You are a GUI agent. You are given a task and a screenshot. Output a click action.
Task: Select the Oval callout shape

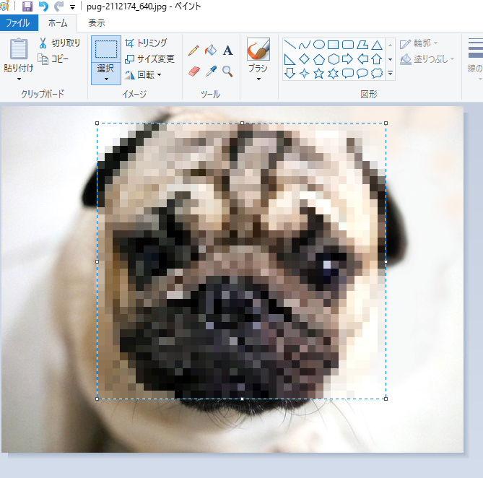362,74
